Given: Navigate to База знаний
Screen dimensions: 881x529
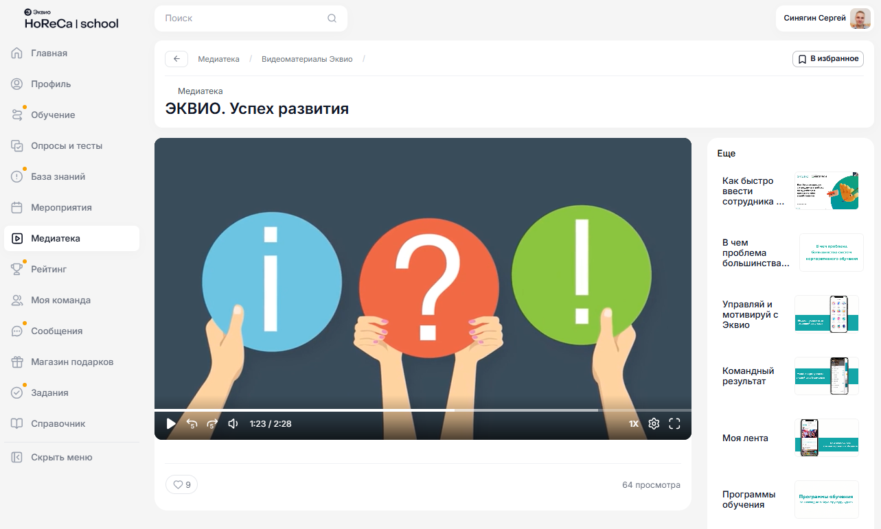Looking at the screenshot, I should click(x=71, y=177).
